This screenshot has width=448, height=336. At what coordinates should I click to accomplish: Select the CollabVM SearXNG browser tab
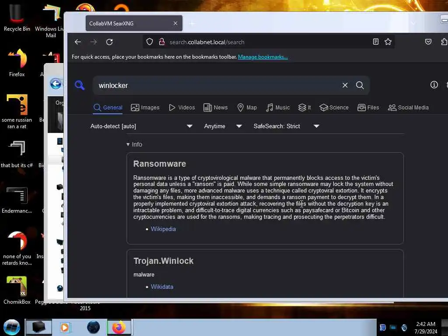coord(134,24)
